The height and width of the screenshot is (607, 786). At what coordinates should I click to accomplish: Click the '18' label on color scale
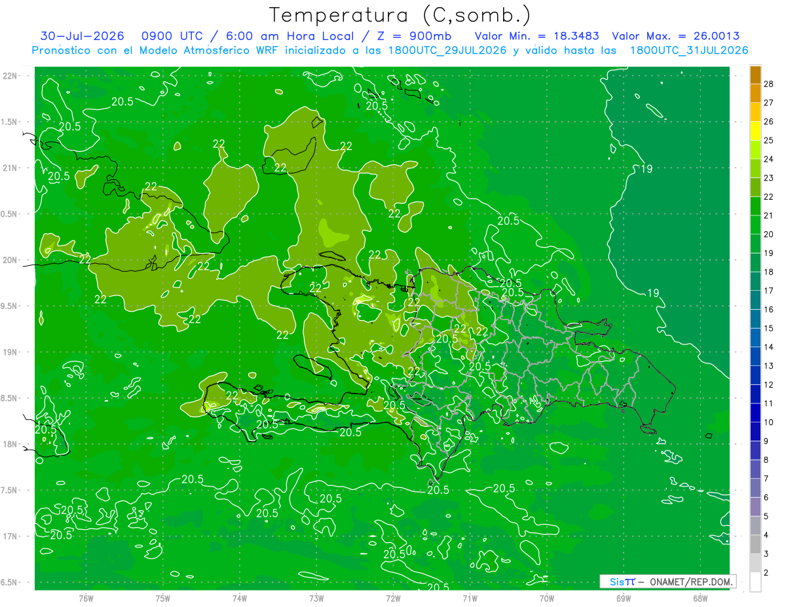point(770,272)
